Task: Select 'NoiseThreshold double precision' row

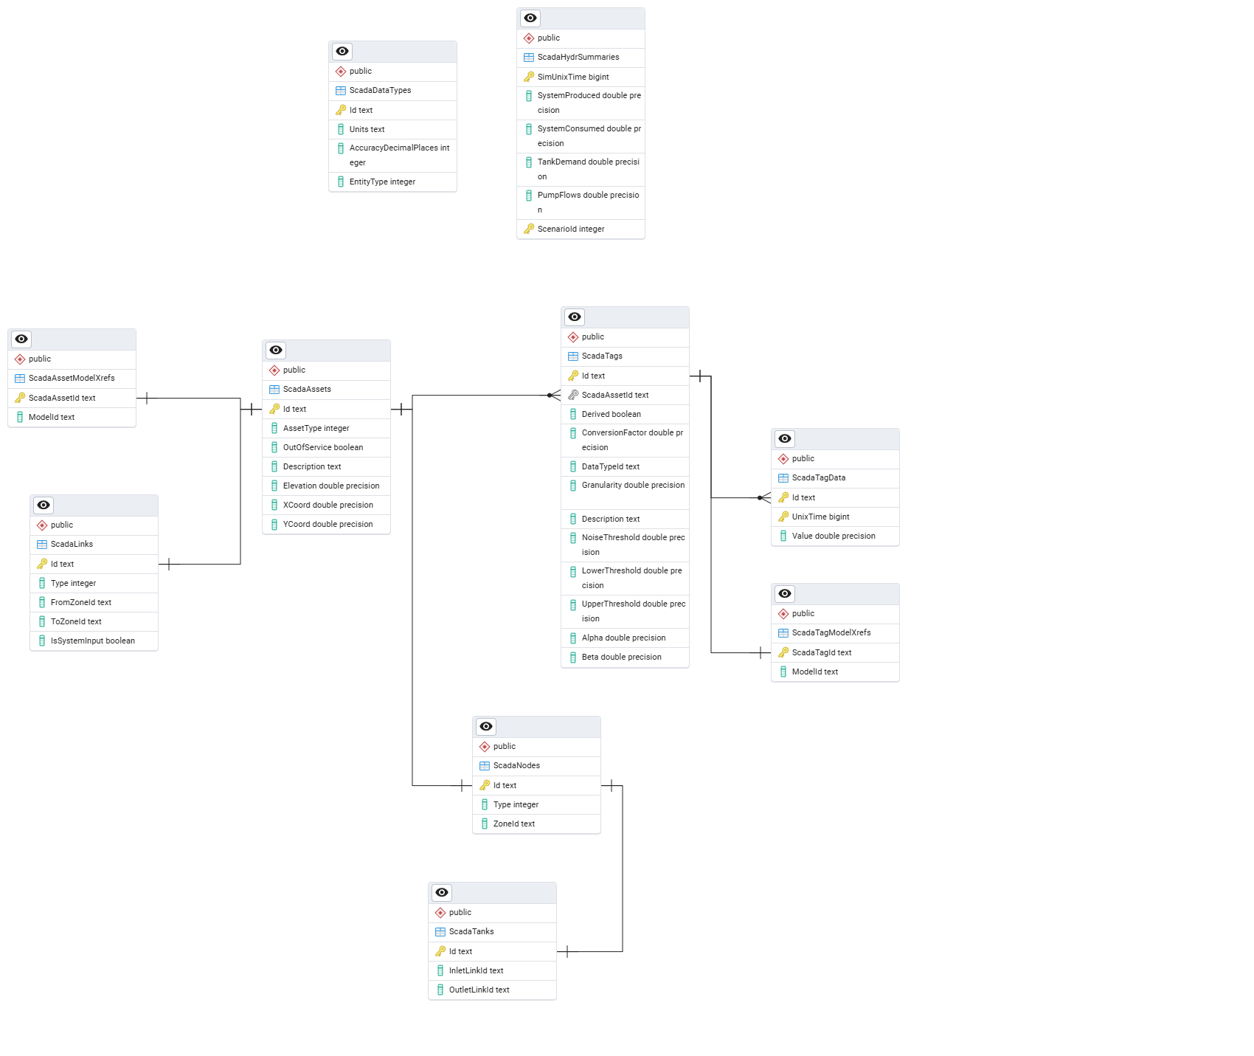Action: (x=625, y=545)
